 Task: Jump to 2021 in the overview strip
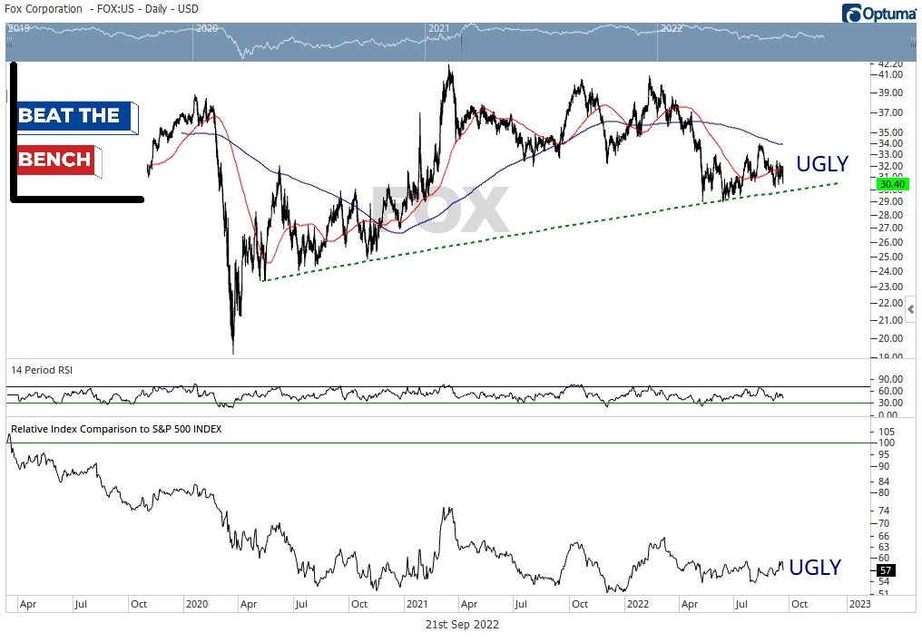(x=438, y=28)
